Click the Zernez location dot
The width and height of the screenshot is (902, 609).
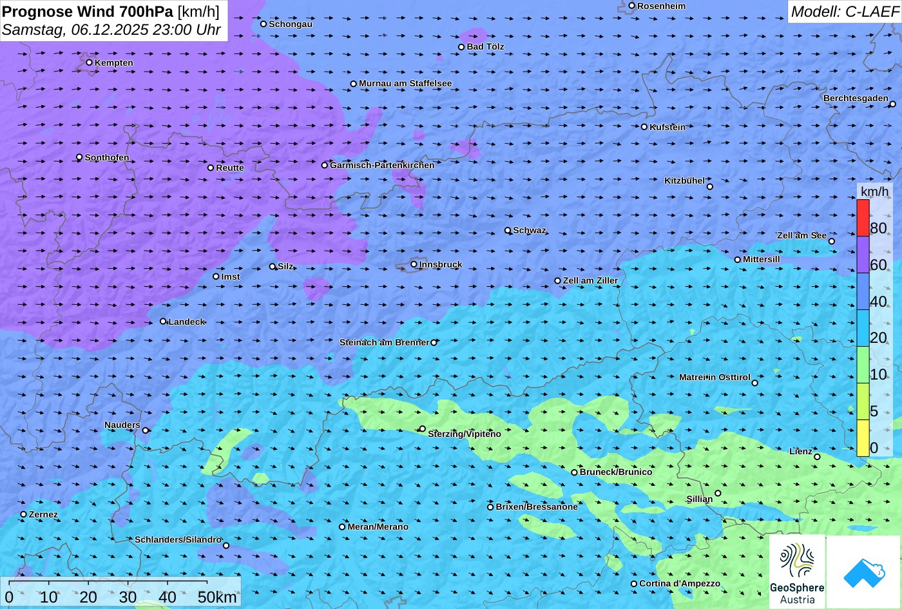(x=24, y=514)
